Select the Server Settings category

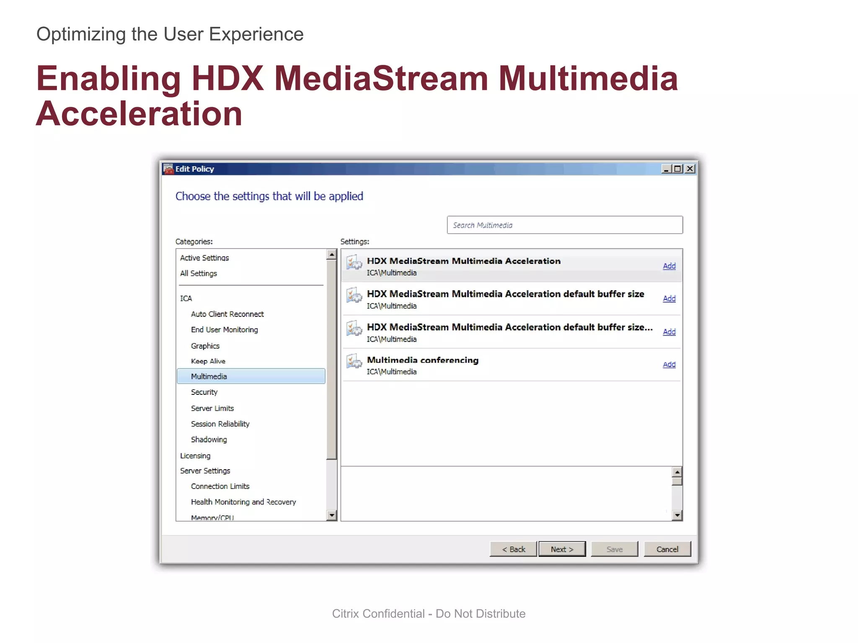point(205,471)
